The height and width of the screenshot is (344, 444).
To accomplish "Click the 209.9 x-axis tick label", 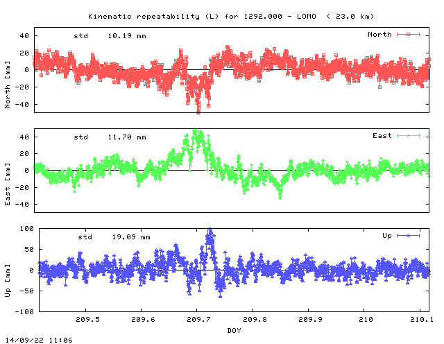I will (x=310, y=319).
